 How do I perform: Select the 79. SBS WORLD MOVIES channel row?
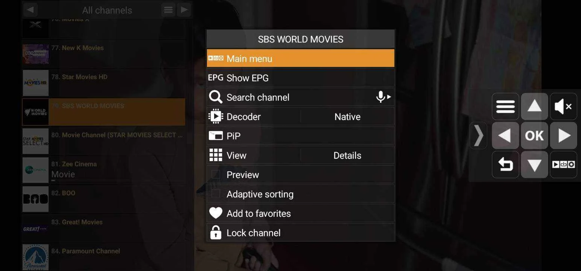103,112
